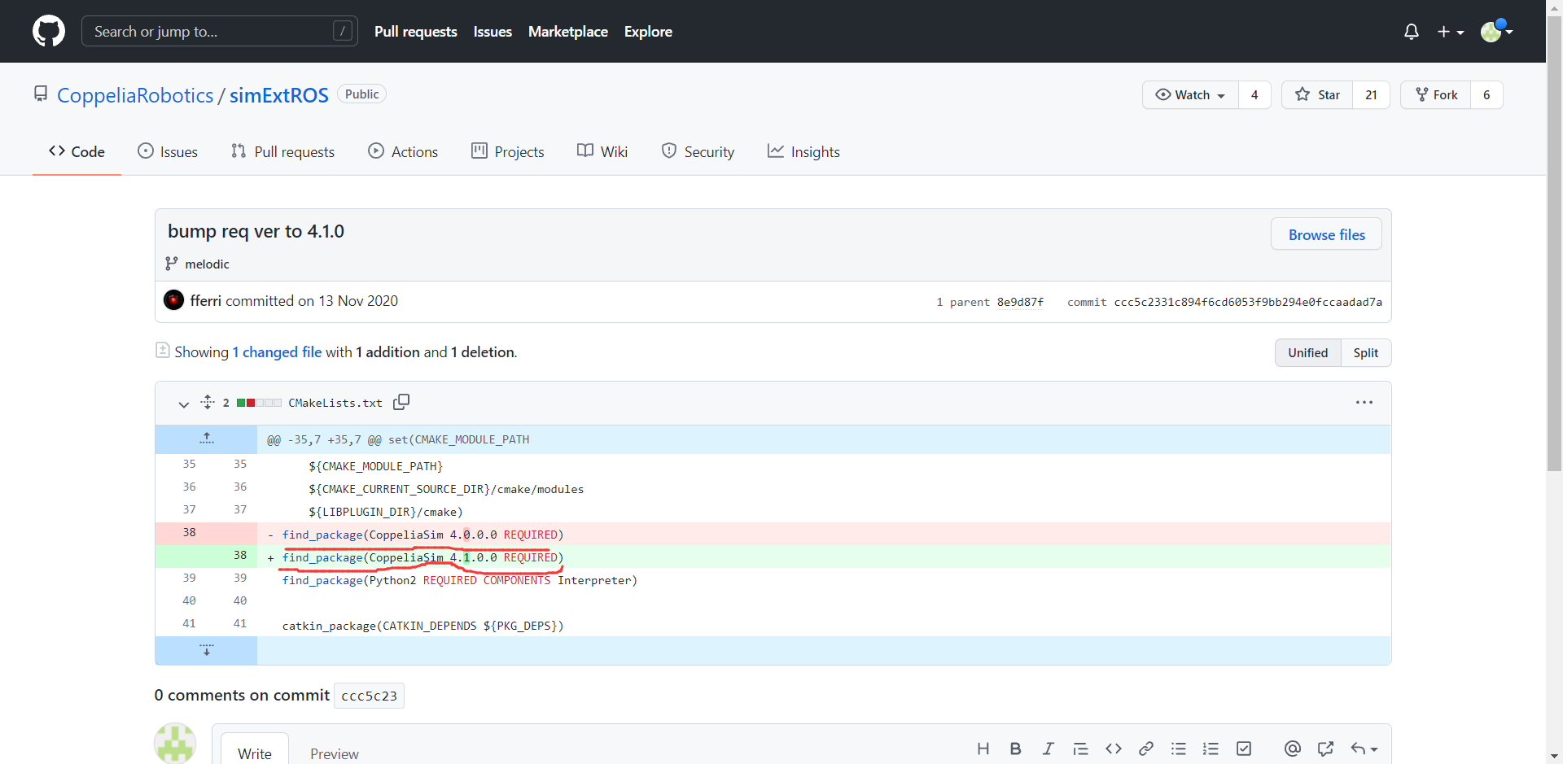1563x764 pixels.
Task: Click the fferri avatar image
Action: (173, 300)
